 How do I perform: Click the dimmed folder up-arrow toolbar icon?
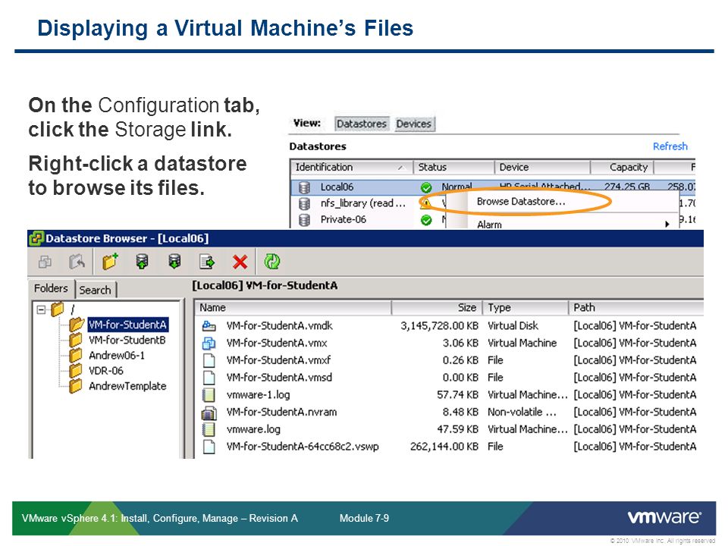pos(77,262)
